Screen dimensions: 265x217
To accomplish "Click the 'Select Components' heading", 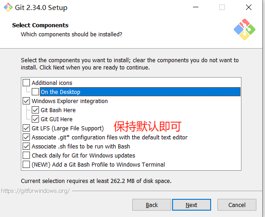I will pyautogui.click(x=40, y=25).
